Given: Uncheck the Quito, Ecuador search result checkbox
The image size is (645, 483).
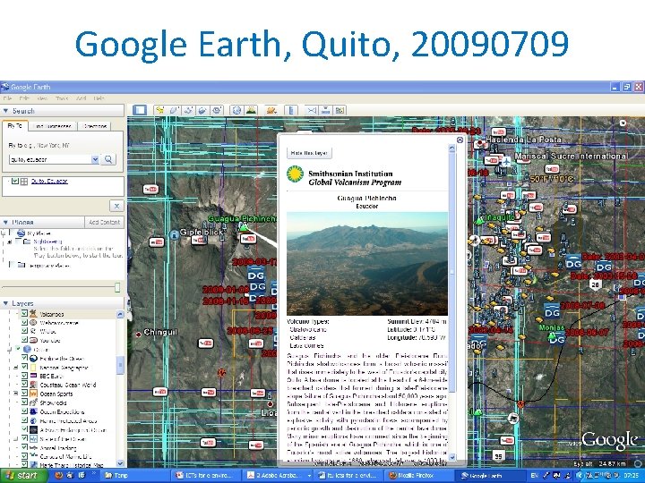Looking at the screenshot, I should point(15,181).
